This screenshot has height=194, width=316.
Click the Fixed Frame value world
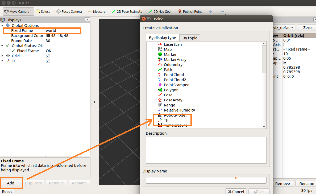(x=51, y=30)
